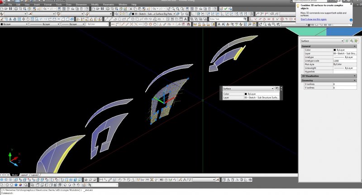This screenshot has height=195, width=362.
Task: Select the Polyline draw tool
Action: tap(115, 19)
